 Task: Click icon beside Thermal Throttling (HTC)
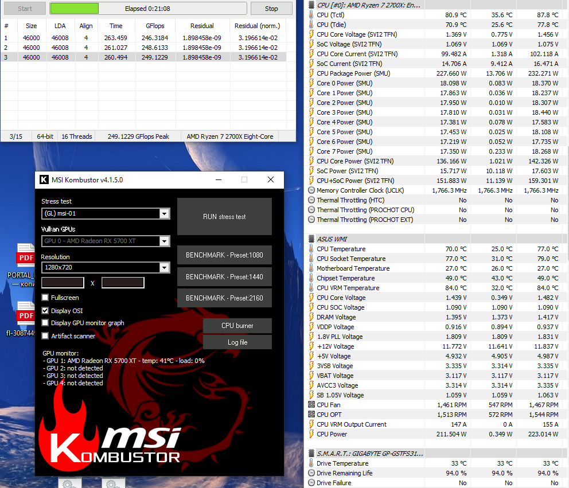pos(311,200)
